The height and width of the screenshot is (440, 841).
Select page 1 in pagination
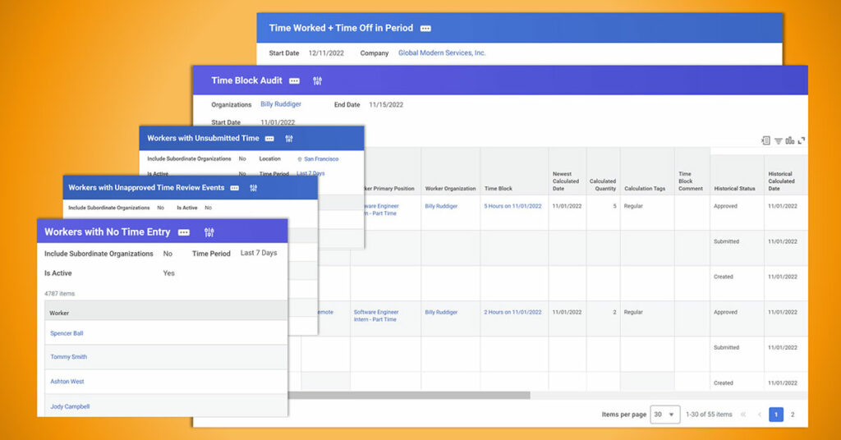[x=776, y=415]
